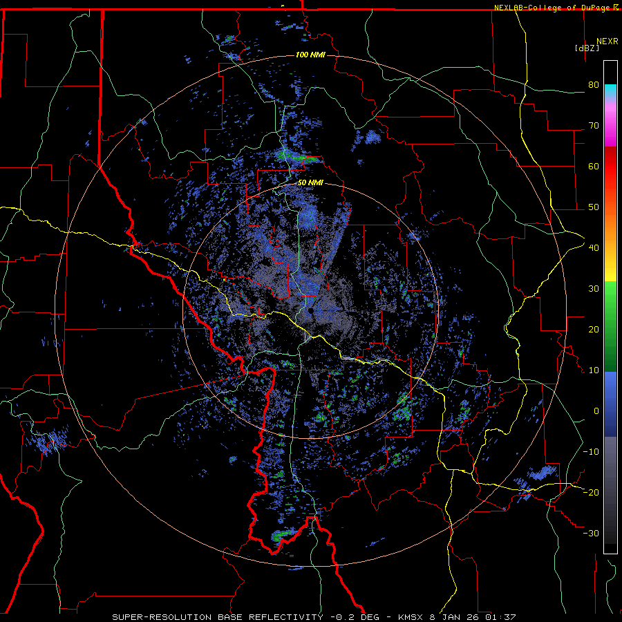This screenshot has height=622, width=622.
Task: Click the -30 value on the dBZ scale
Action: (591, 534)
